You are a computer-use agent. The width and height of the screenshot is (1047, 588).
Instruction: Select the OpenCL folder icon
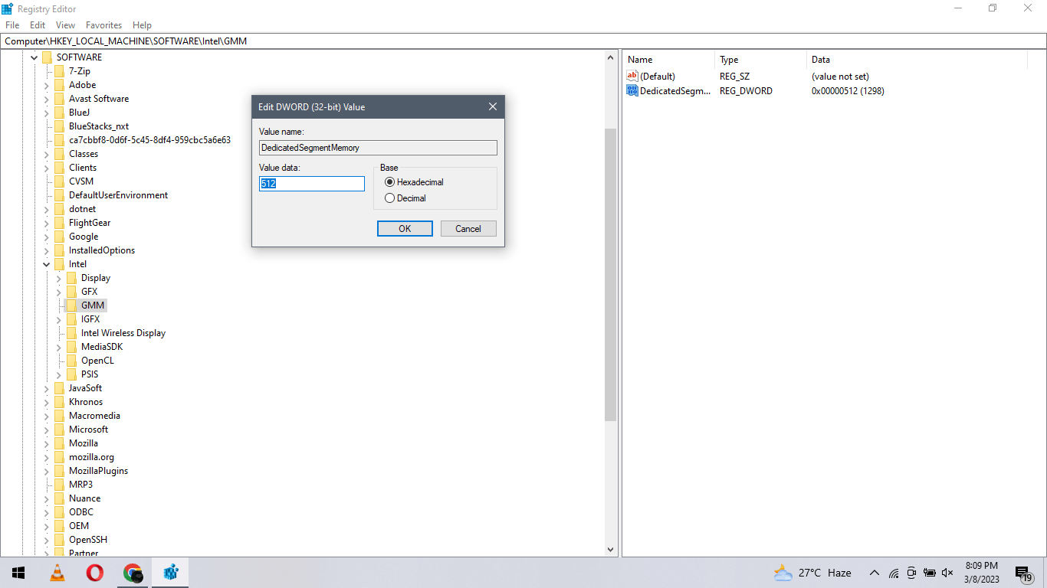coord(71,361)
